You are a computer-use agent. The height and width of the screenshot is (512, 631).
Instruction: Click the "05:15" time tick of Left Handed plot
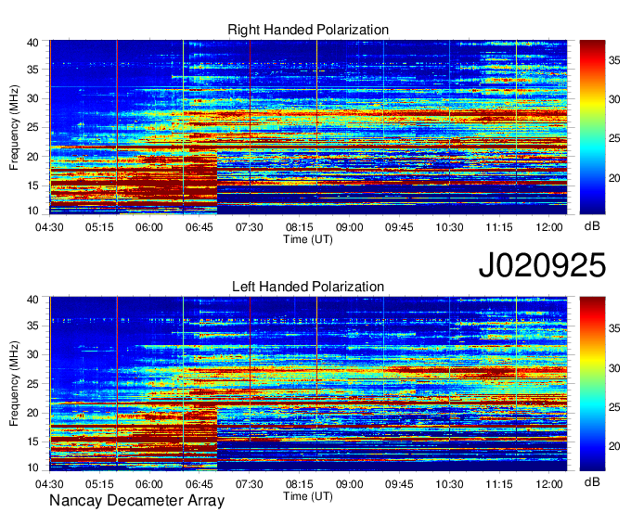(x=99, y=484)
